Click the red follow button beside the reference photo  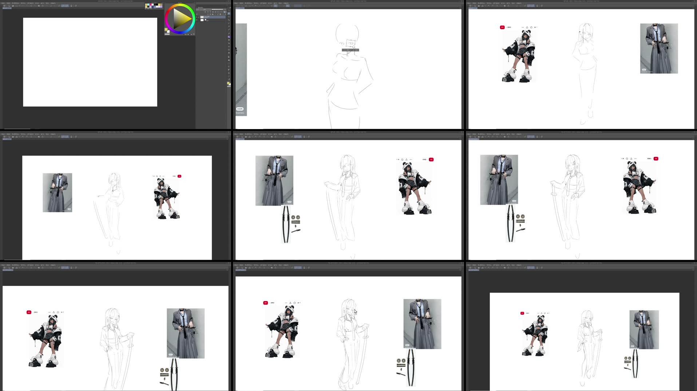click(503, 27)
